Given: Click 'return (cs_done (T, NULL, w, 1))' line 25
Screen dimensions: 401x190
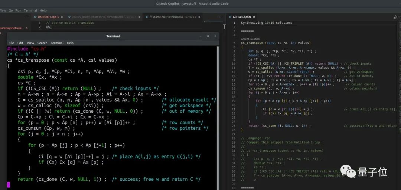Looking at the screenshot, I should [280, 126].
